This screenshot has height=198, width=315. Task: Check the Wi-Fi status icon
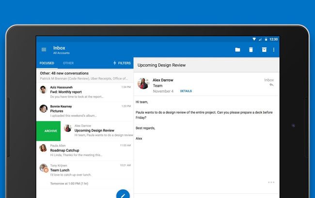click(254, 39)
